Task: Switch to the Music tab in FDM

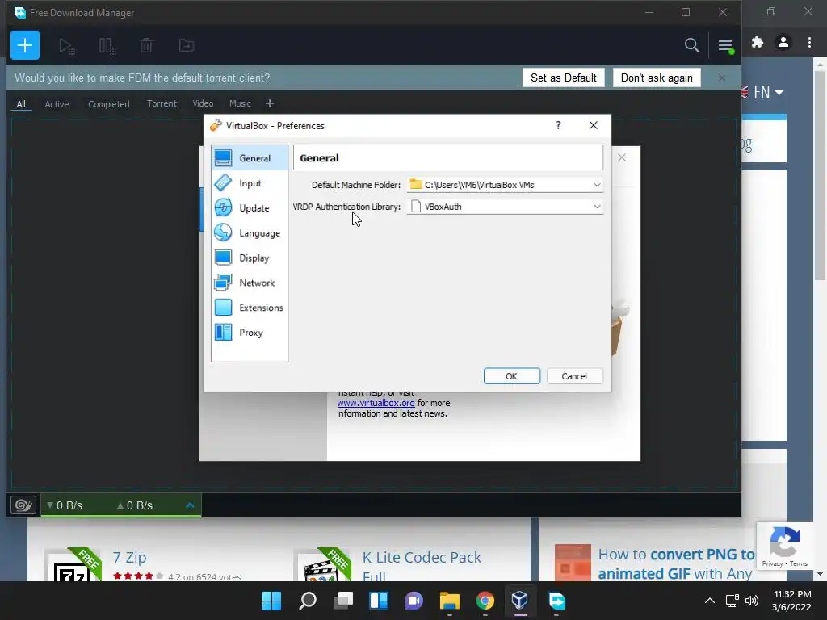Action: [240, 103]
